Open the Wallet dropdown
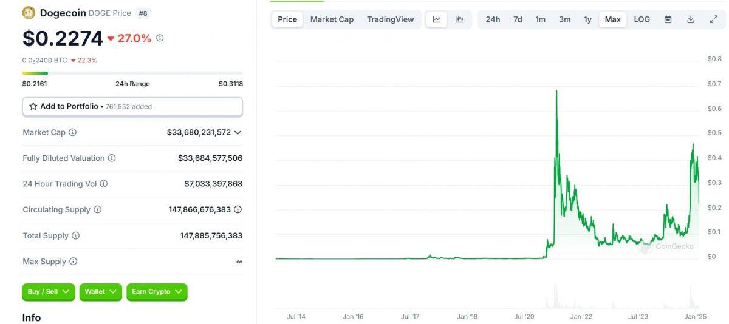Screen dimensions: 729x324 (x=101, y=292)
